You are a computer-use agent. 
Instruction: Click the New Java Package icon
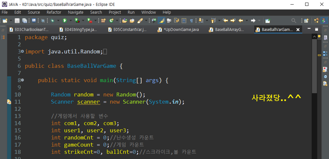click(103, 21)
